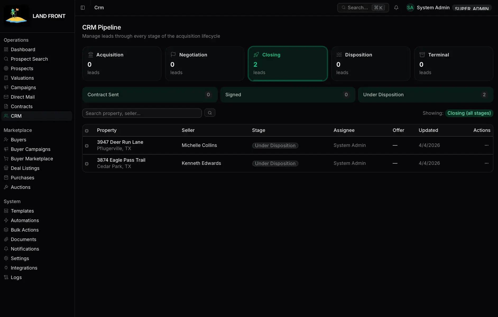Image resolution: width=498 pixels, height=317 pixels.
Task: Click the Terminal archive icon
Action: [422, 55]
